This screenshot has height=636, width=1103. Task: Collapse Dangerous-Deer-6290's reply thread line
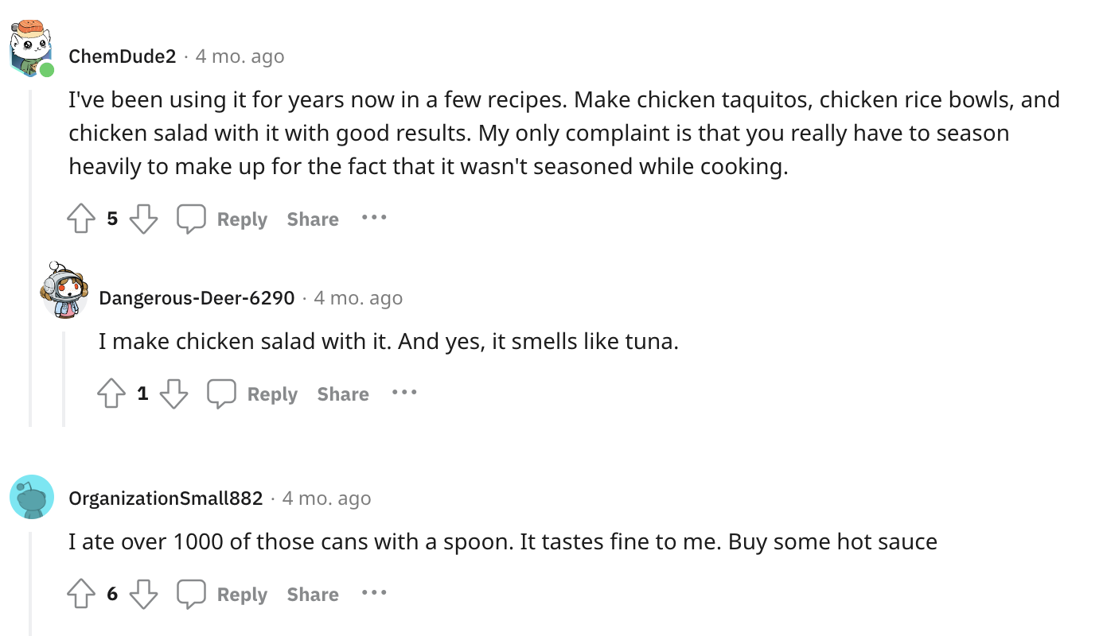click(64, 380)
